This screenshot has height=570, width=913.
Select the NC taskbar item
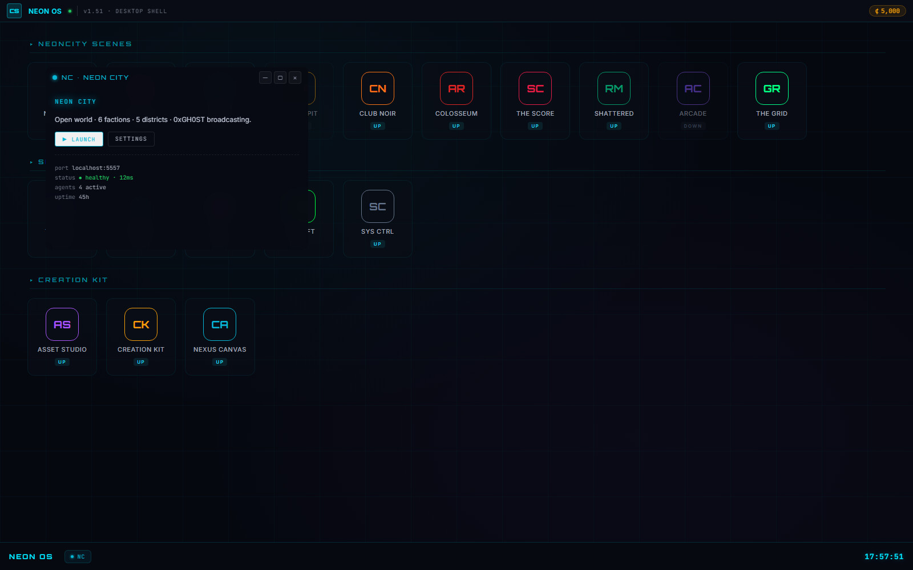point(78,556)
